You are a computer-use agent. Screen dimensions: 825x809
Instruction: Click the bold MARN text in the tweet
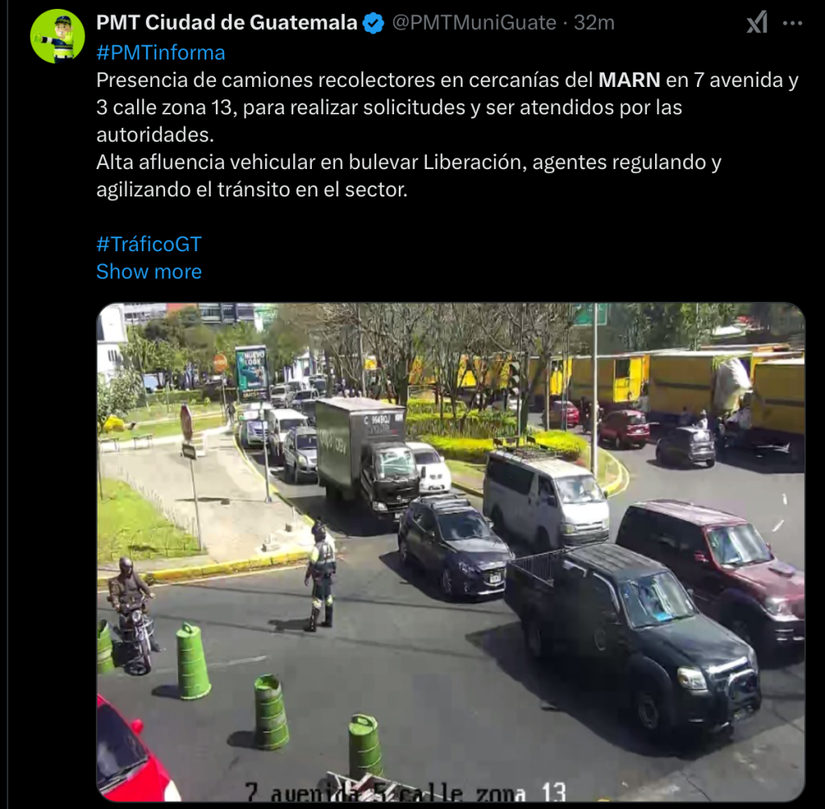[629, 80]
